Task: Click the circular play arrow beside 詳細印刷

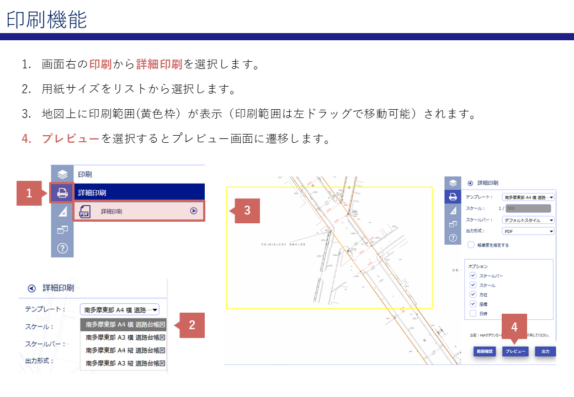Action: [193, 211]
